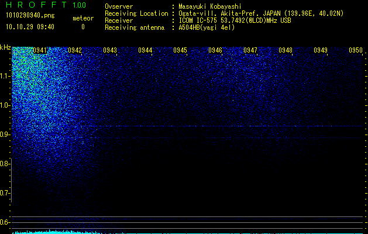Click the 0949 time marker
The height and width of the screenshot is (234, 368).
321,50
